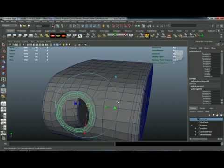This screenshot has width=224, height=168.
Task: Click rightmost icon in viewport panel toolbar
Action: coord(85,45)
